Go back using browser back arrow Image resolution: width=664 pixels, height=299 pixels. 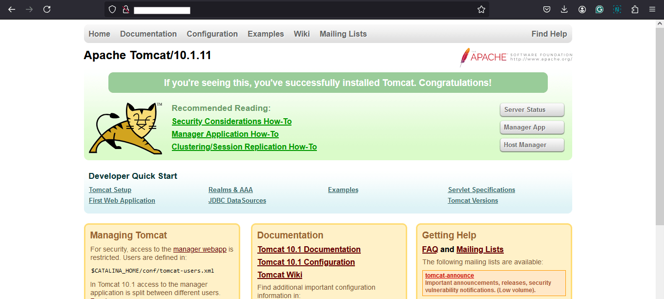click(12, 9)
